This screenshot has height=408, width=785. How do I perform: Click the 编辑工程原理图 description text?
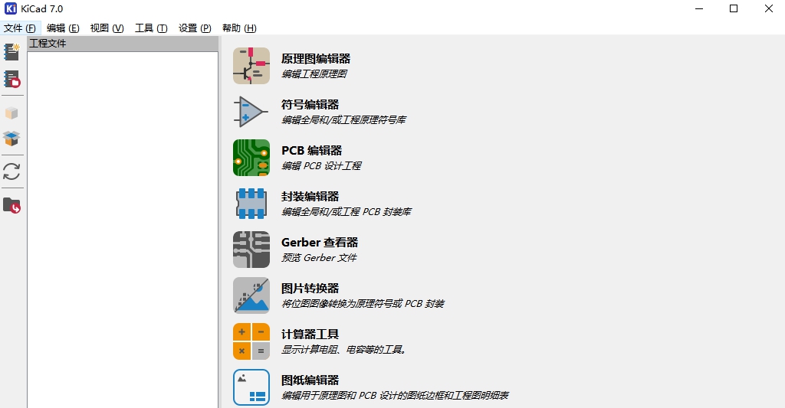coord(314,74)
